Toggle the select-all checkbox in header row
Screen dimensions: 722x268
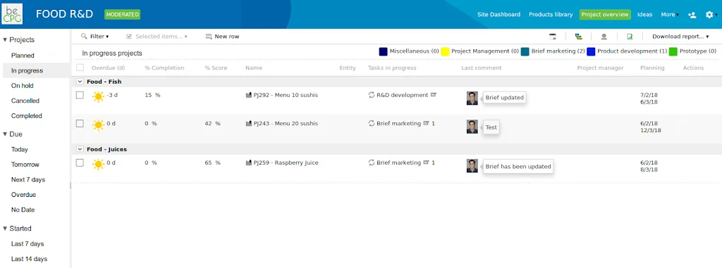tap(80, 68)
